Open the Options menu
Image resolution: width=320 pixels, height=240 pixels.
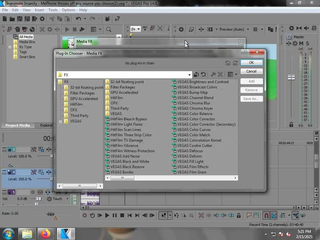[68, 10]
